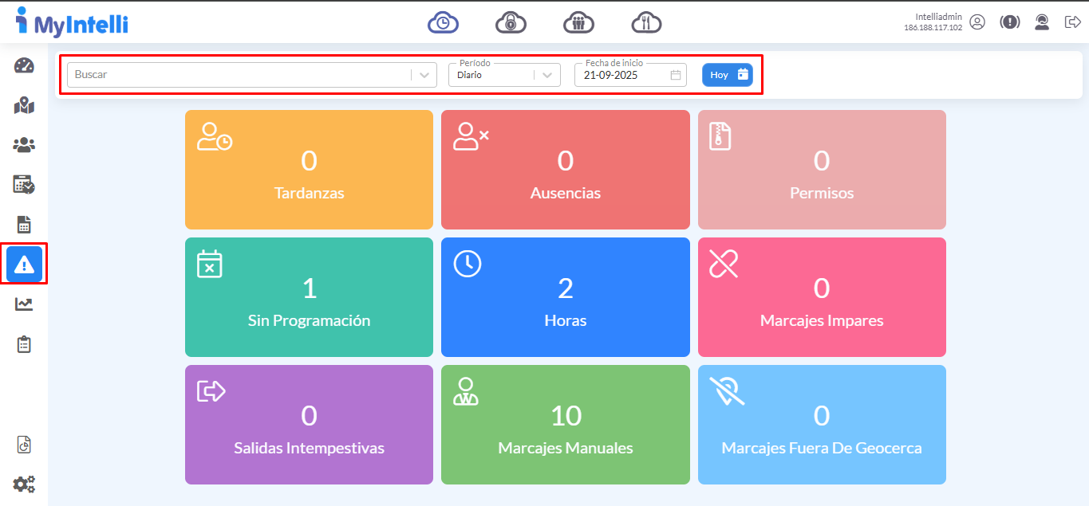Open the settings gears icon in sidebar
Image resolution: width=1089 pixels, height=506 pixels.
(x=24, y=484)
